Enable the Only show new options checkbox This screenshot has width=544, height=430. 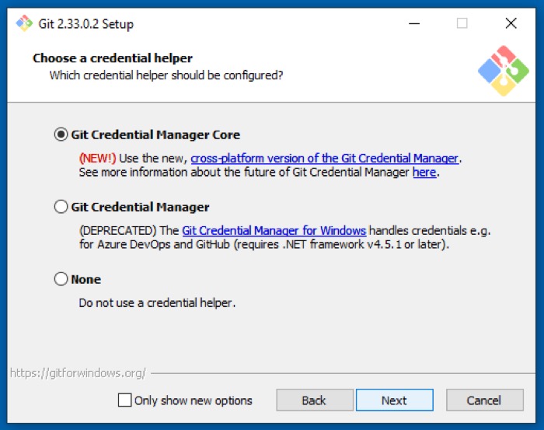coord(125,400)
